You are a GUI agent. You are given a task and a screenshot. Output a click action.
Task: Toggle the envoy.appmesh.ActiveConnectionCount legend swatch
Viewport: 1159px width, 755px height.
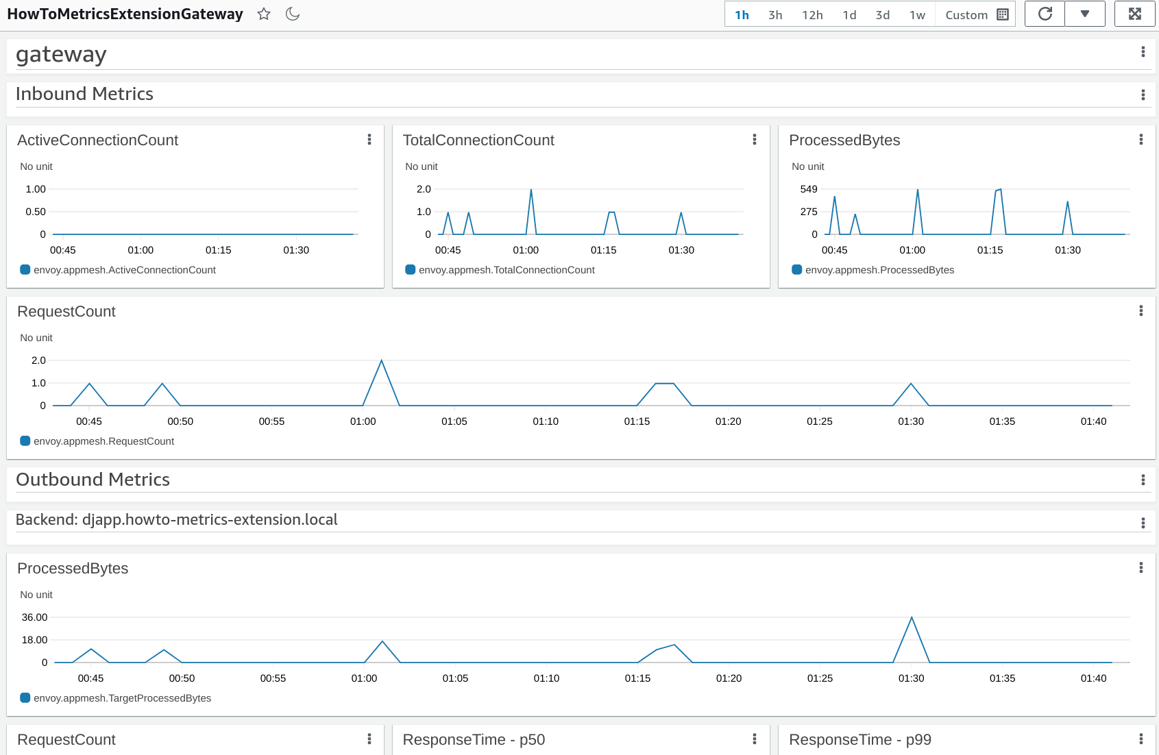point(25,270)
